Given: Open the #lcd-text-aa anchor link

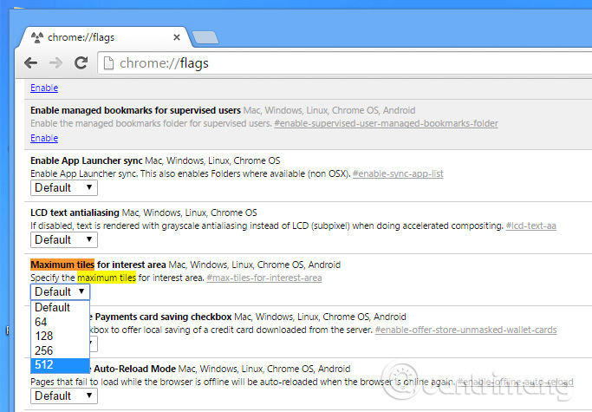Looking at the screenshot, I should [530, 226].
